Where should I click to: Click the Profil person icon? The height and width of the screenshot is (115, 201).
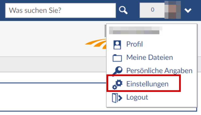point(117,45)
